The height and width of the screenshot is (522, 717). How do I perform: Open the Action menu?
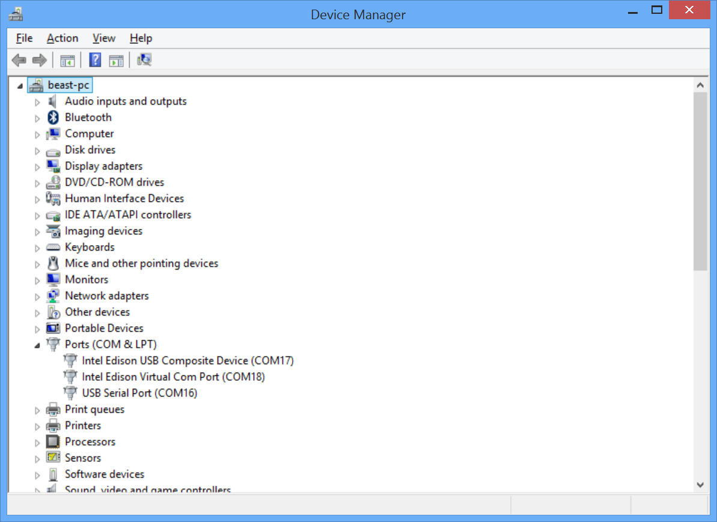point(63,38)
